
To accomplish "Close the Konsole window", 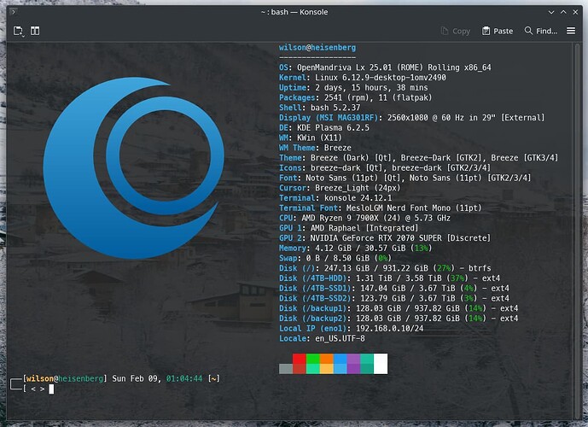I will click(x=575, y=12).
